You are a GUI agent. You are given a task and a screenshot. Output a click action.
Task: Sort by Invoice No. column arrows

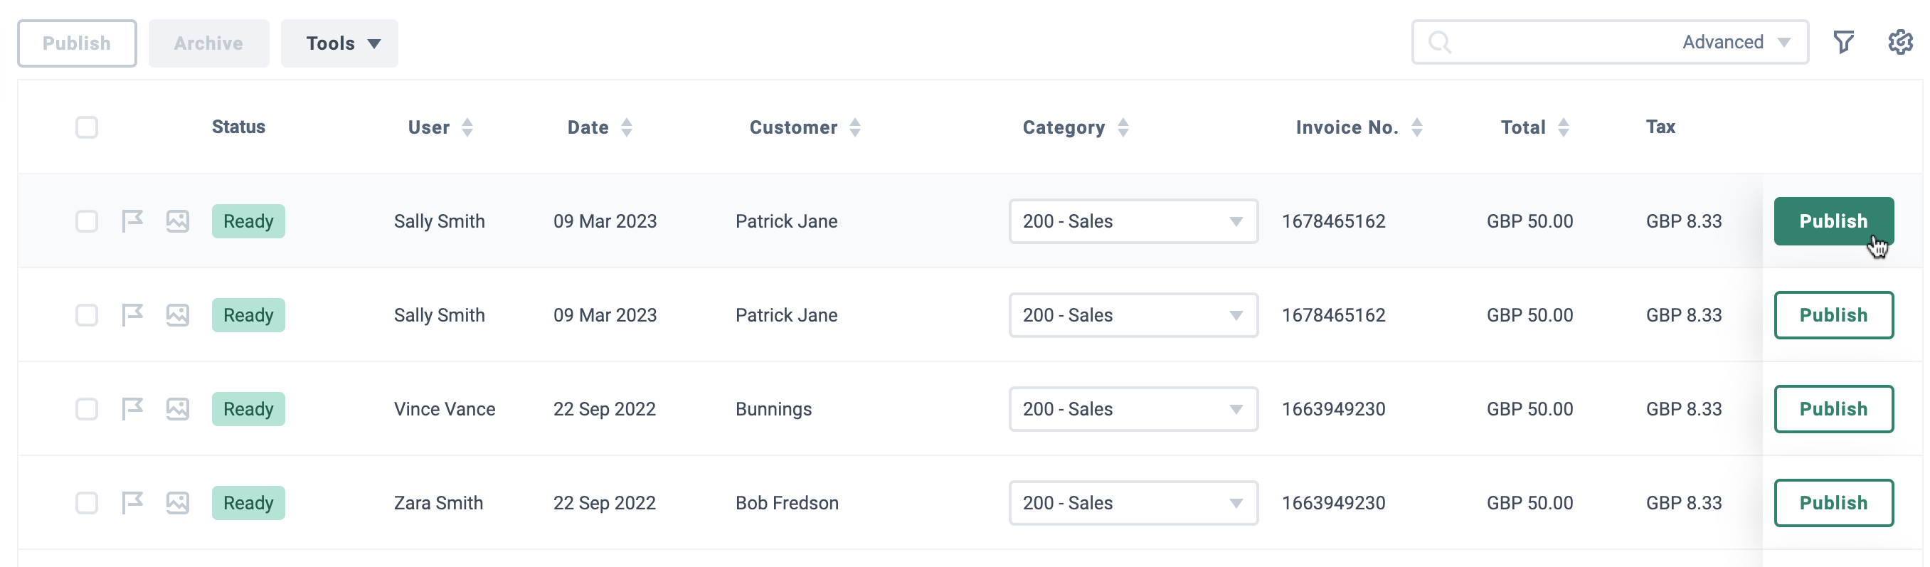(1417, 127)
